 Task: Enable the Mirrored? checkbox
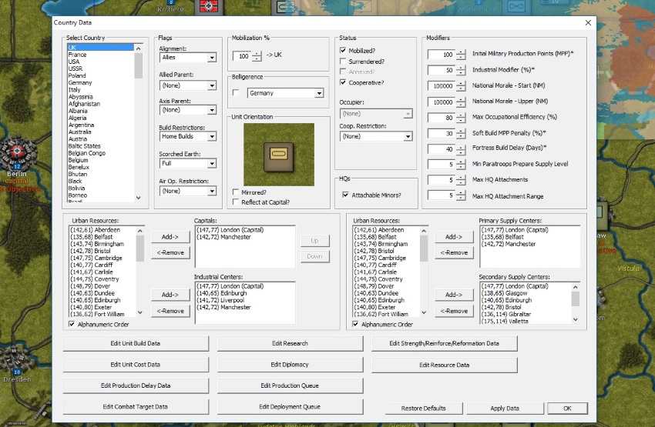(236, 192)
